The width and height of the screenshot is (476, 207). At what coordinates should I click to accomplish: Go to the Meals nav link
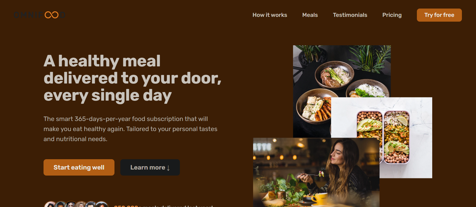[x=310, y=15]
